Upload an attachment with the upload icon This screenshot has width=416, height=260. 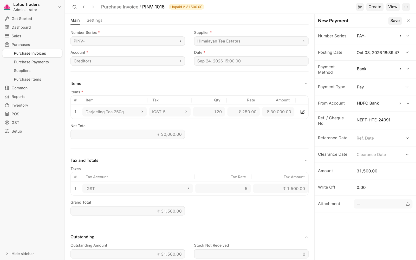coord(408,204)
